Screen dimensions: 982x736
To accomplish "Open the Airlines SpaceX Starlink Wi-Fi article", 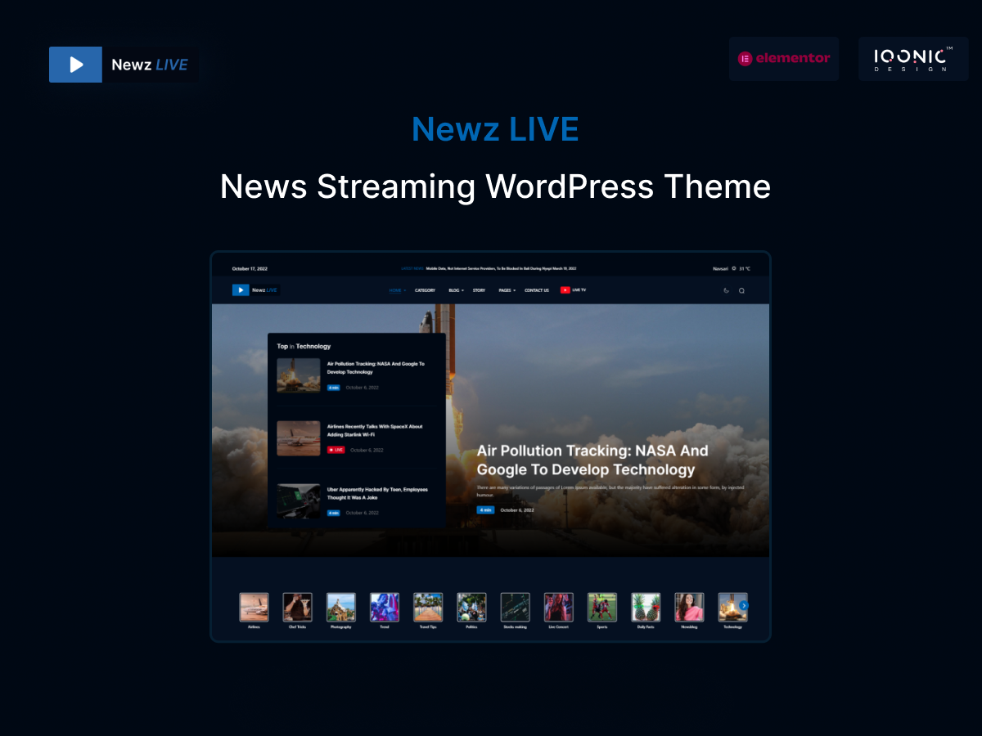I will (x=375, y=430).
